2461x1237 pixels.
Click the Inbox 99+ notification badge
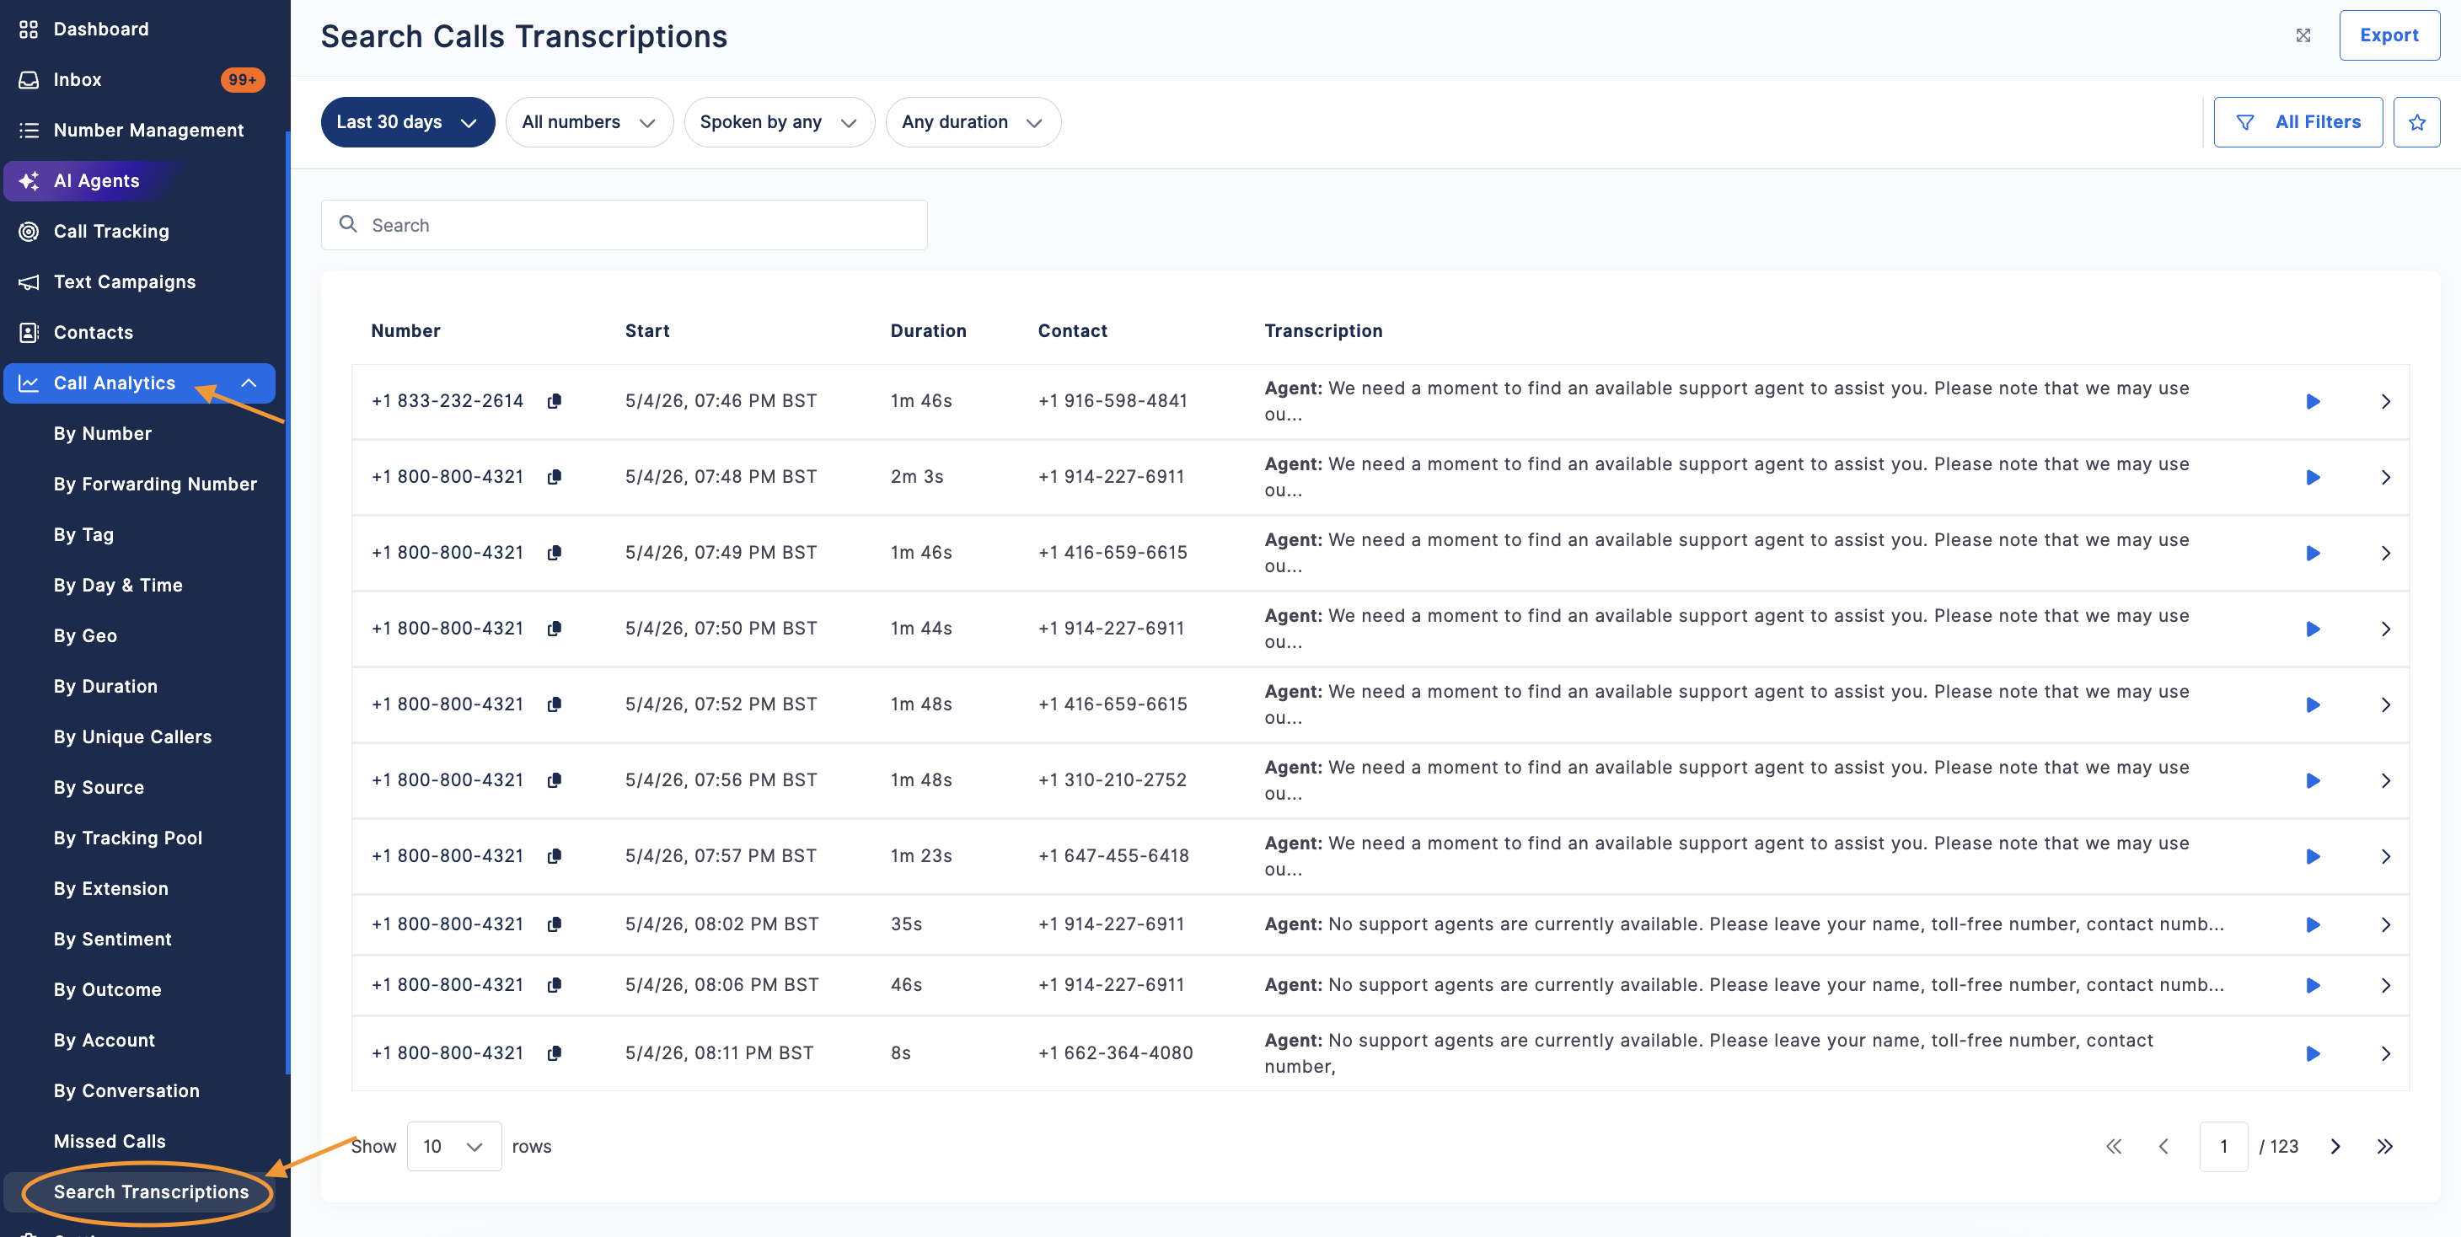[x=242, y=79]
